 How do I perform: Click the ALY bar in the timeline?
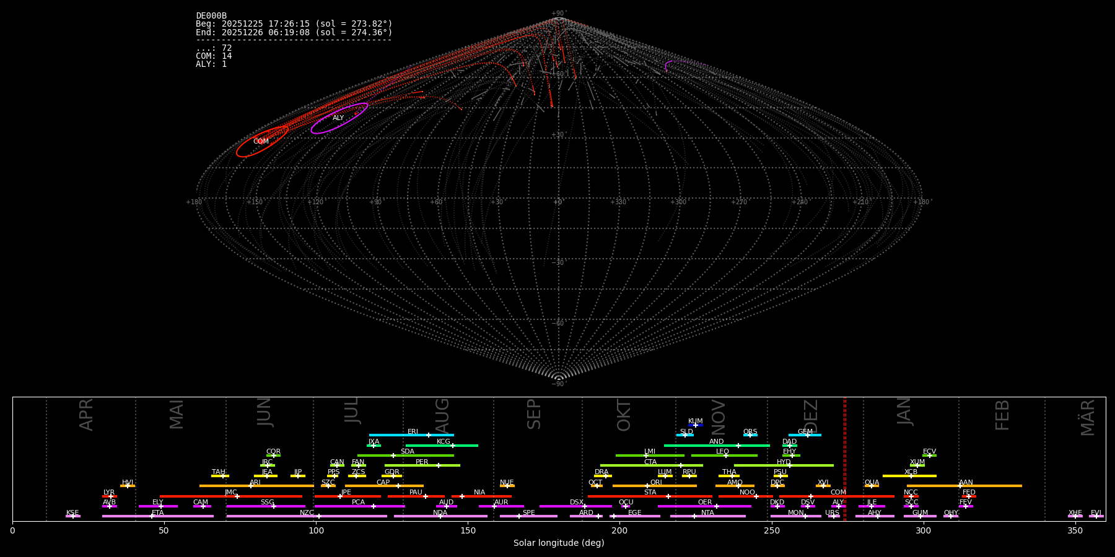[x=839, y=506]
